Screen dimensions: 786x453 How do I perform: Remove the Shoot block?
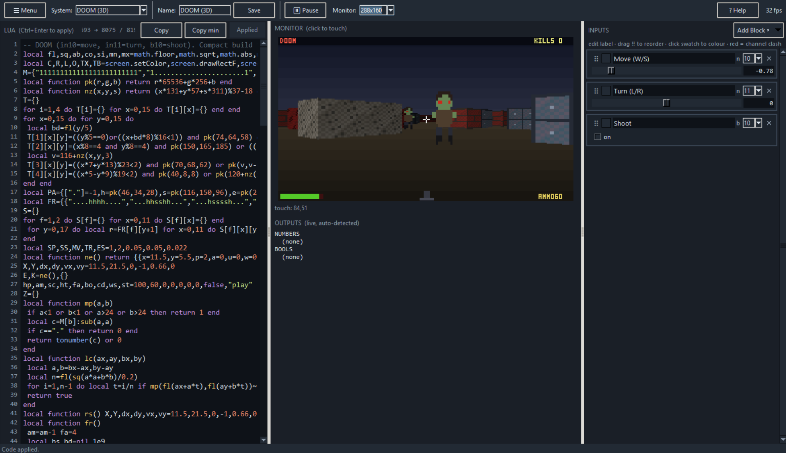tap(769, 123)
